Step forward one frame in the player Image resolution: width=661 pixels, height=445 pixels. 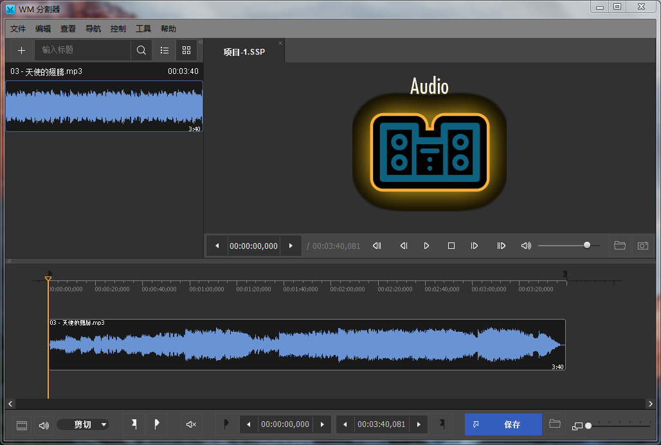(x=475, y=246)
